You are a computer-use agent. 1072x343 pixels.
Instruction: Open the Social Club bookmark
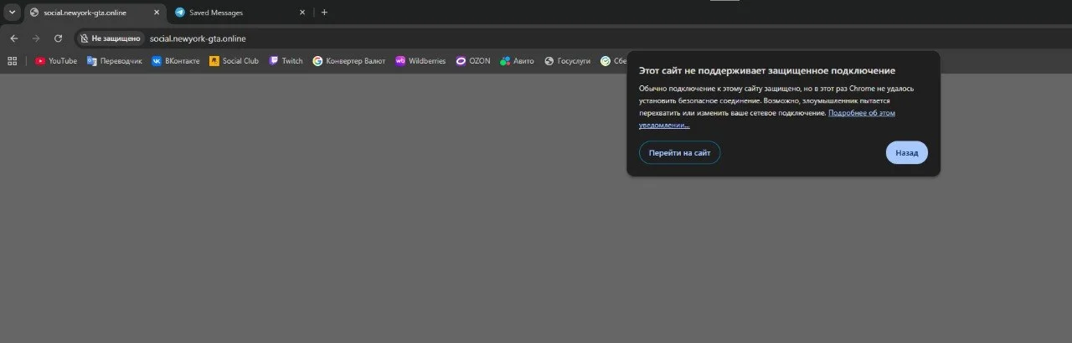click(234, 61)
